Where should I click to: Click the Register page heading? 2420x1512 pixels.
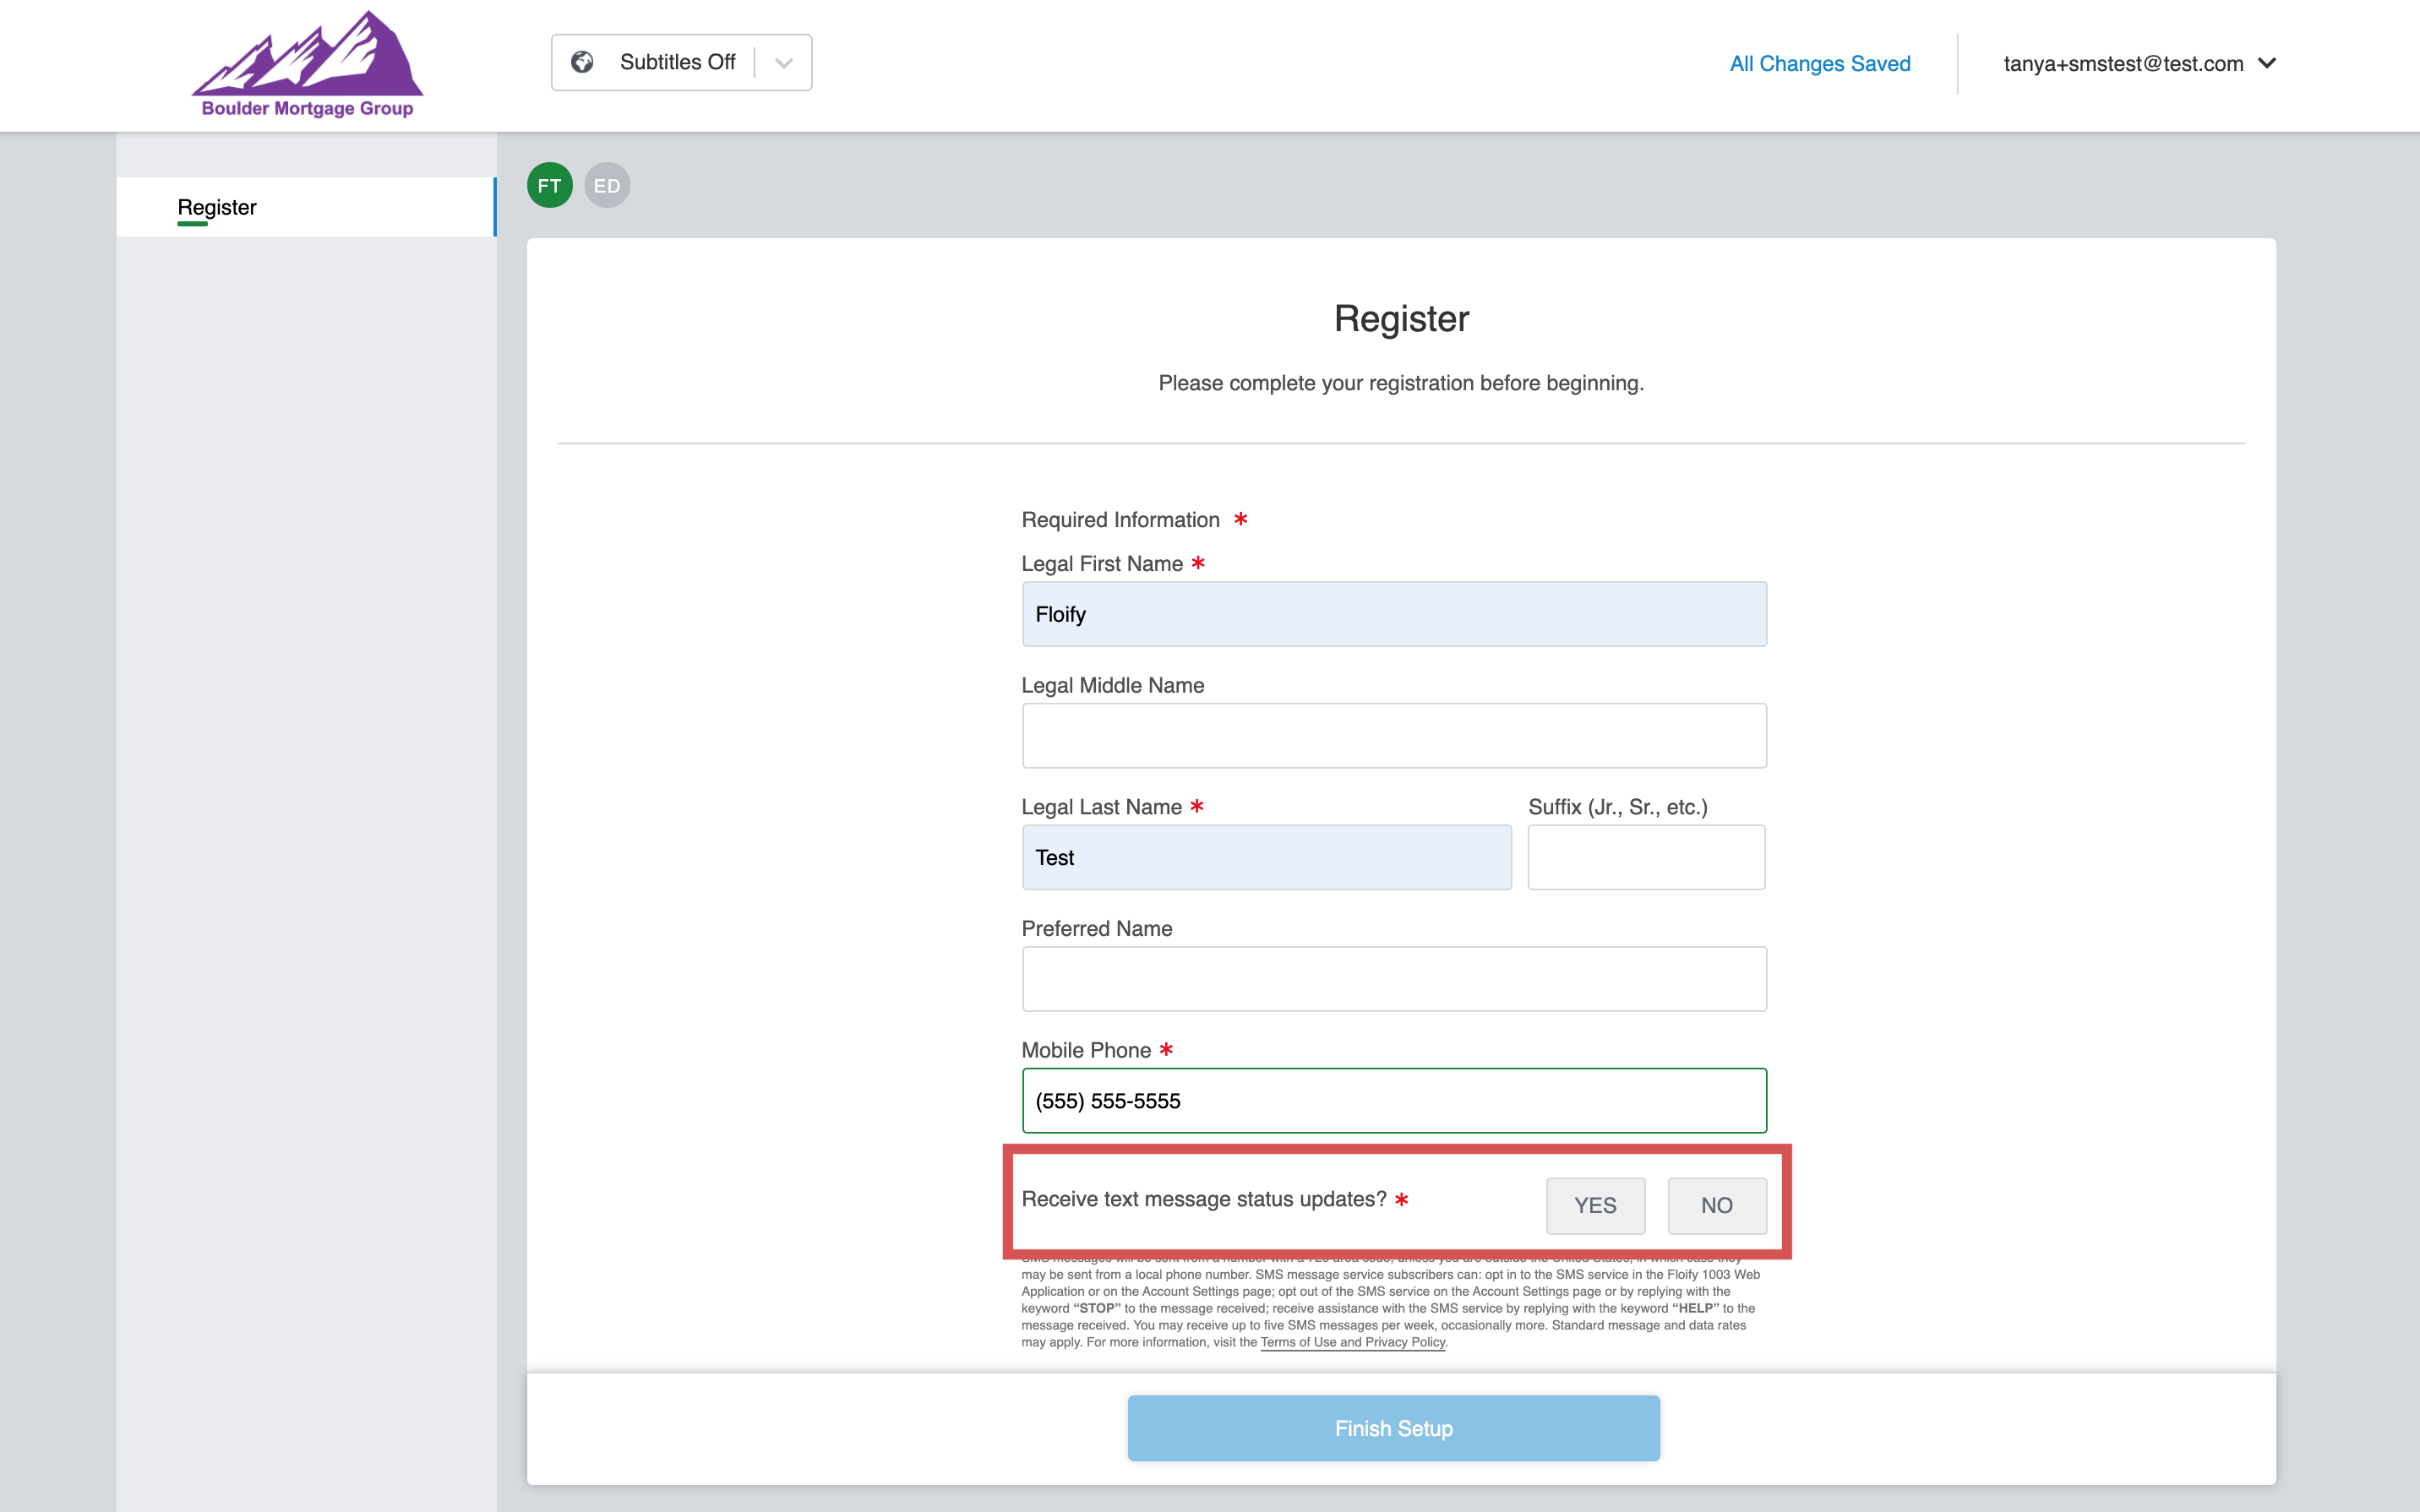1400,319
